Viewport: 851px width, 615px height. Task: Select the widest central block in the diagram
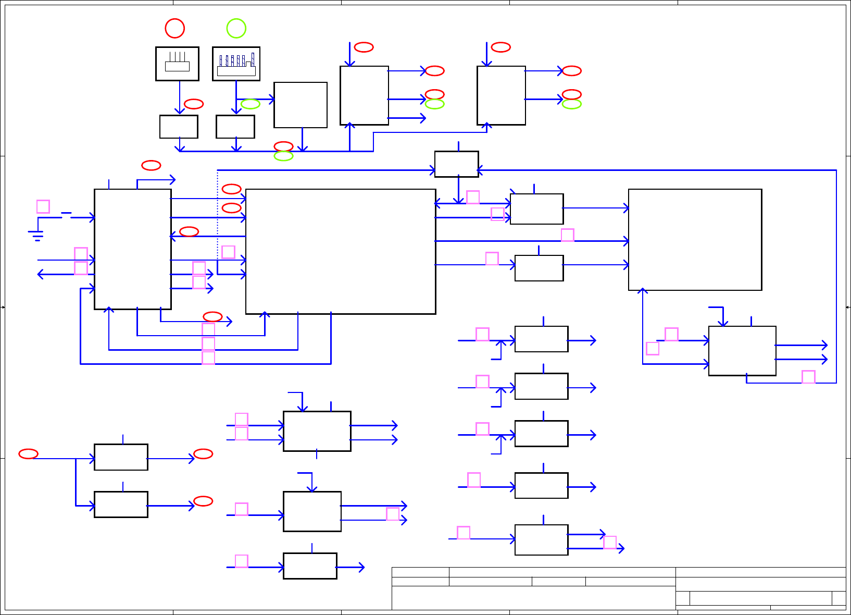point(341,252)
